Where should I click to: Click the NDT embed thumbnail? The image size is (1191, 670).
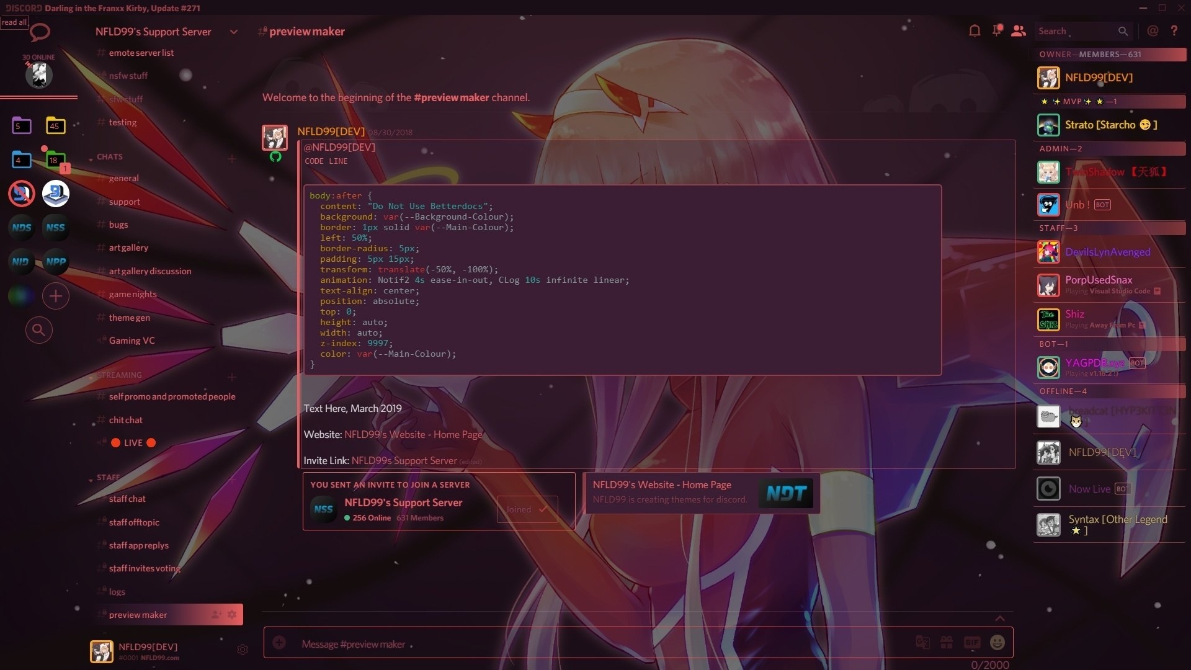(x=786, y=493)
